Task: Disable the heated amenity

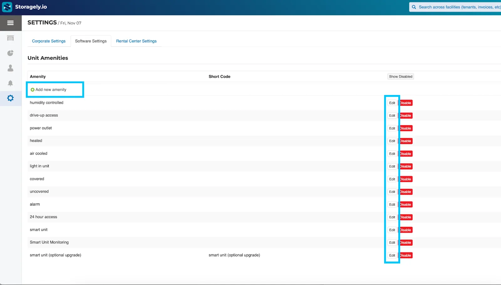Action: click(405, 141)
